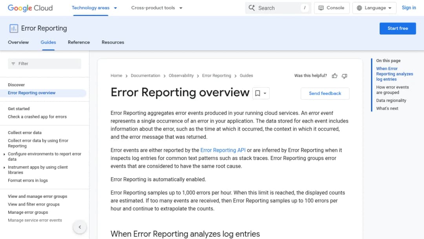Click the sidebar Filter input field
424x239 pixels.
44,64
